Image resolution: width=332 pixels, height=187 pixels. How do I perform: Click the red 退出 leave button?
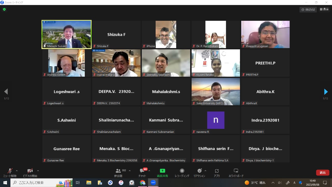(x=322, y=172)
